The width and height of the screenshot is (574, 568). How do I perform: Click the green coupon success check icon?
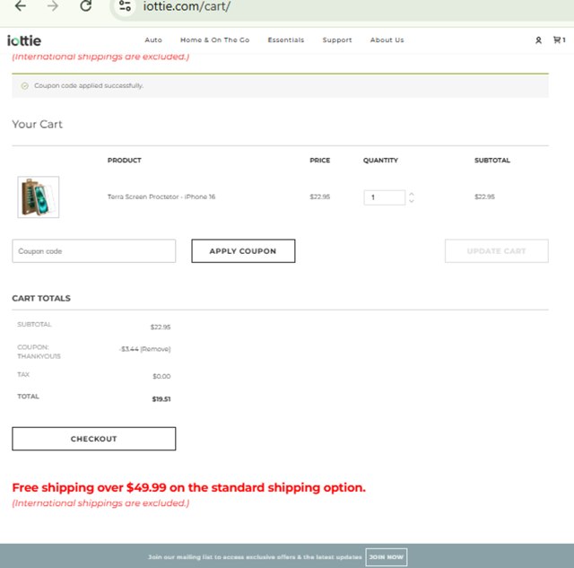(x=24, y=86)
